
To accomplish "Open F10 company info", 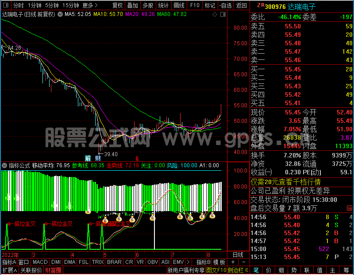I will [194, 5].
